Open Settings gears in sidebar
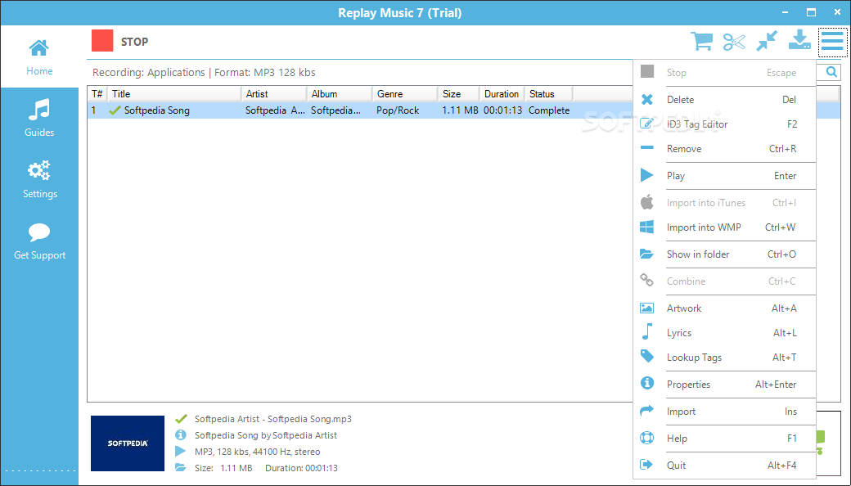Screen dimensions: 851x486 tap(39, 179)
